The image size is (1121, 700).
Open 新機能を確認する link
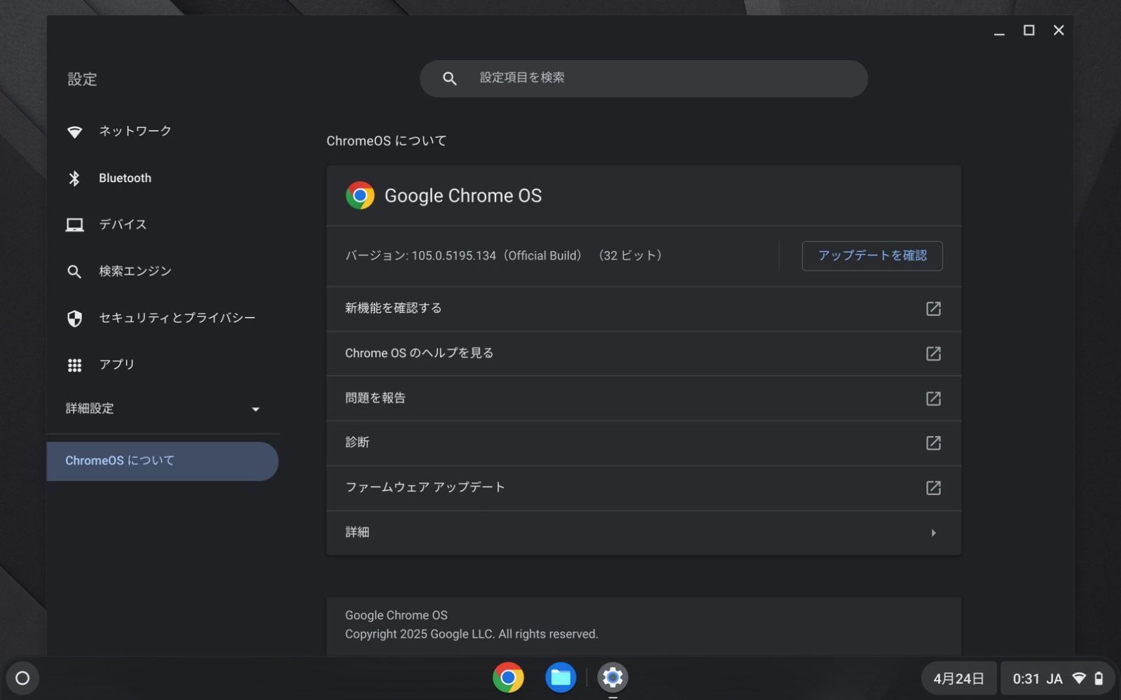point(643,309)
